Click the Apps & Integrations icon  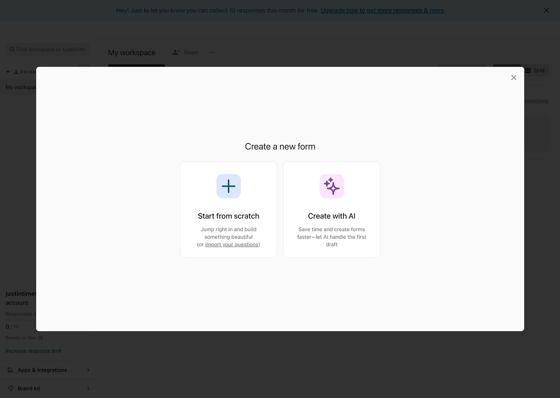coord(10,370)
